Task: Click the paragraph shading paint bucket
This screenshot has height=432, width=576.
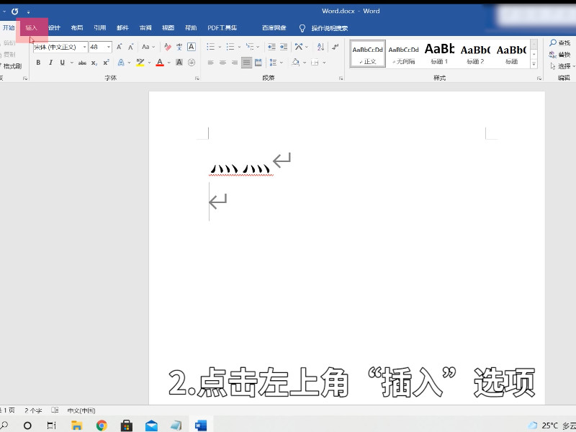Action: [x=295, y=63]
